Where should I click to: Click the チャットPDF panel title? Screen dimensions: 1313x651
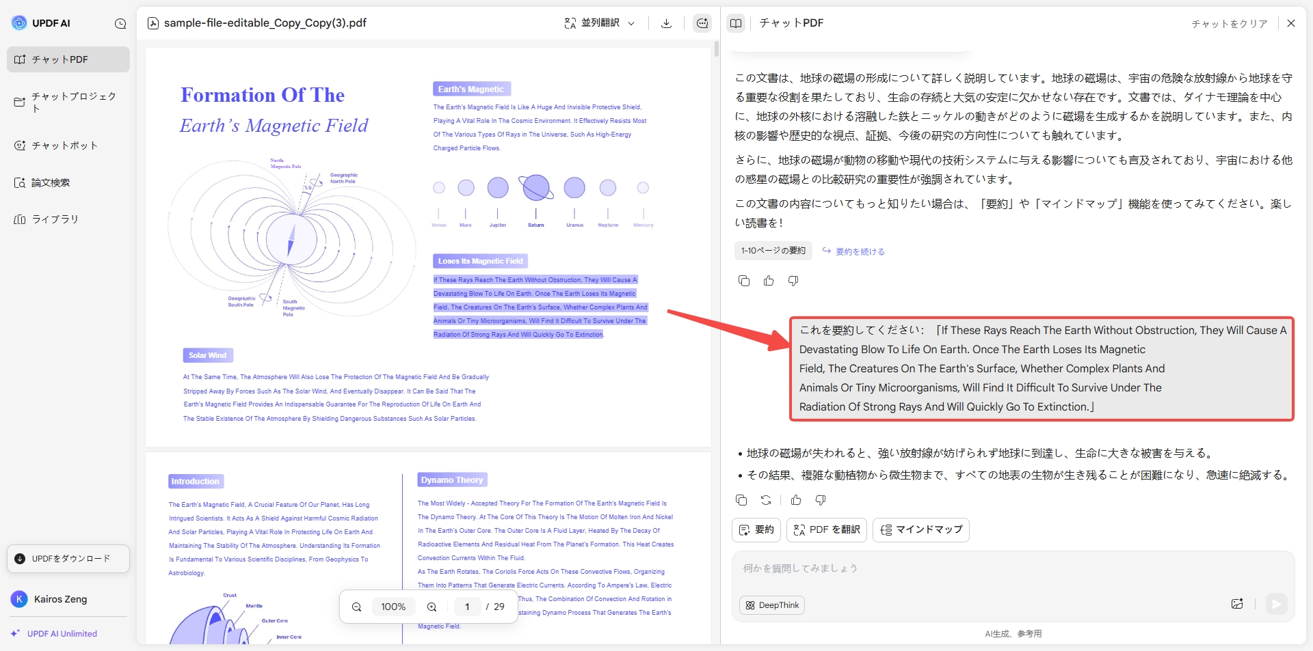791,23
